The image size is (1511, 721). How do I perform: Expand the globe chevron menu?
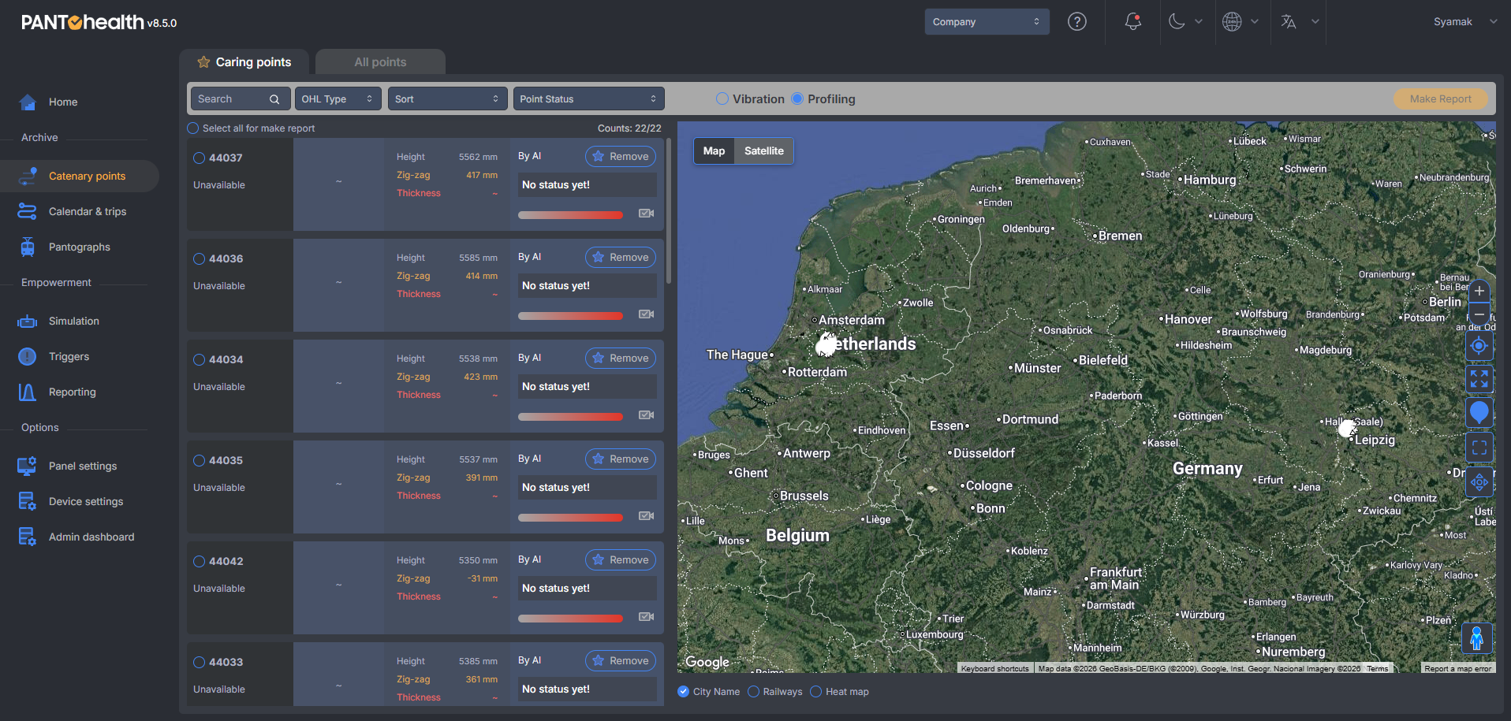[1255, 21]
